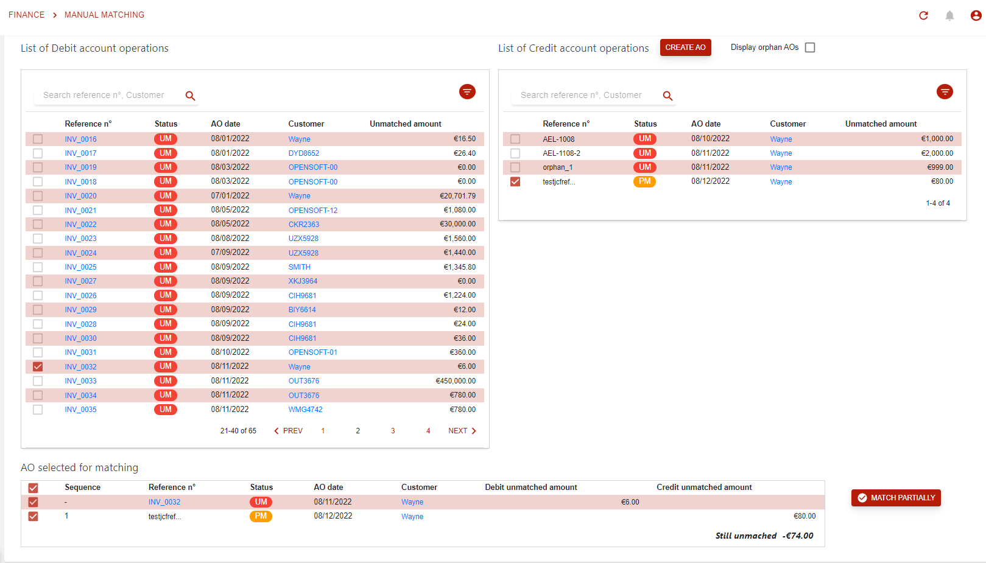986x563 pixels.
Task: Click the breadcrumb chevron after FINANCE
Action: (55, 15)
